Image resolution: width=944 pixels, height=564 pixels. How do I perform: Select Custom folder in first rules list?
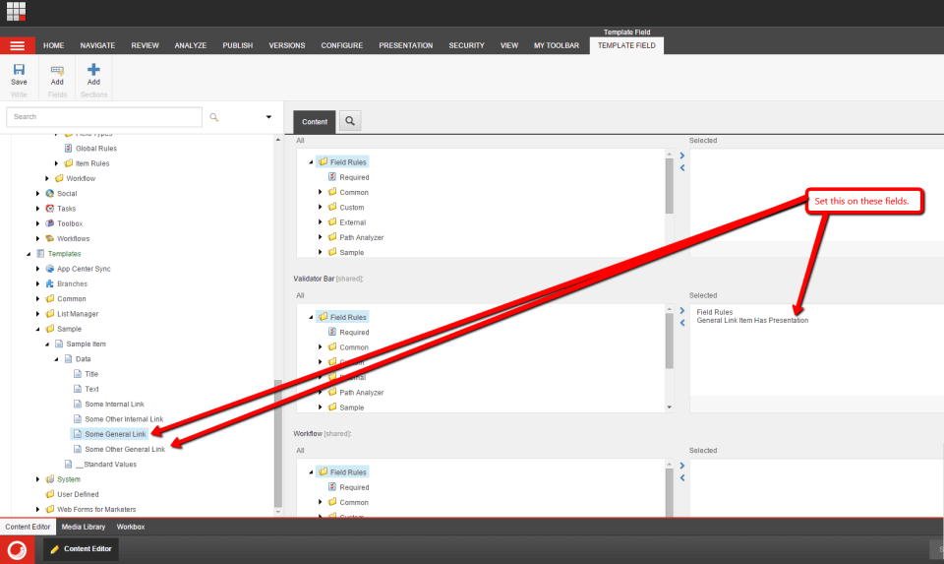tap(352, 208)
